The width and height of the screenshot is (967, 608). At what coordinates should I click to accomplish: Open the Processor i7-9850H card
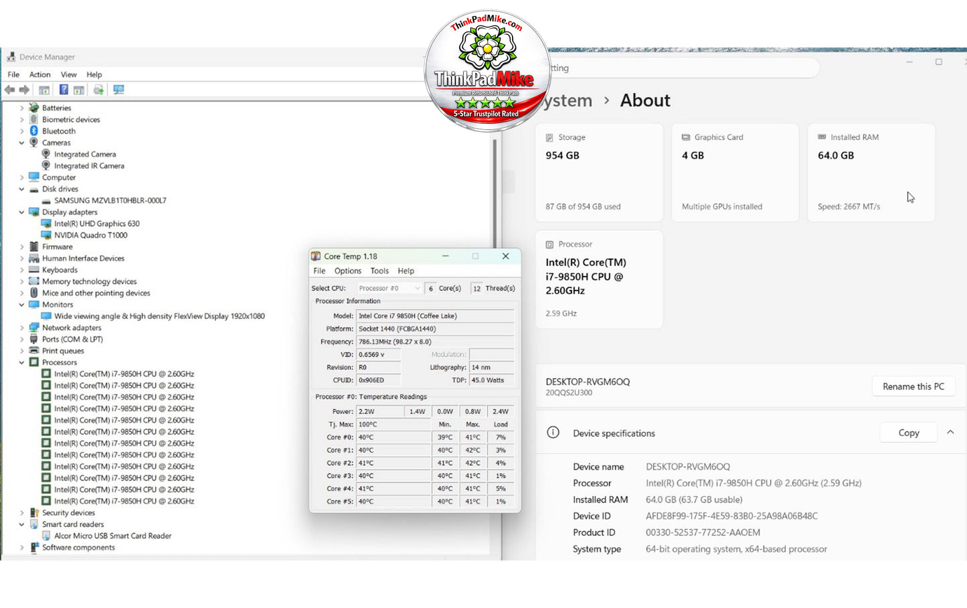[599, 279]
